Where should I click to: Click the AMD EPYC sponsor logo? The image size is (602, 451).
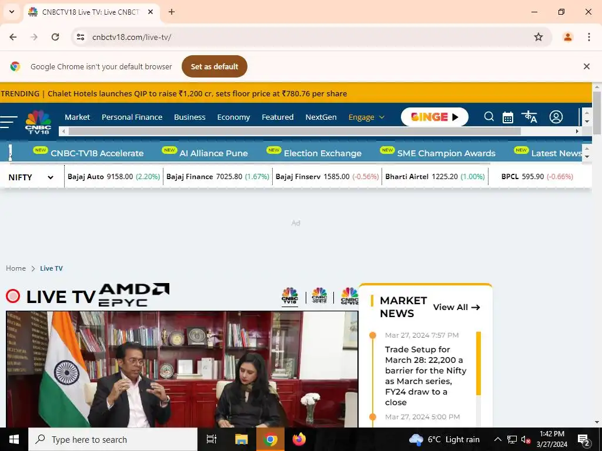tap(134, 295)
